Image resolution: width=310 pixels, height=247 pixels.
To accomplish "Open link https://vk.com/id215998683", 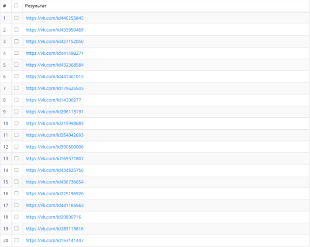I will tap(55, 124).
